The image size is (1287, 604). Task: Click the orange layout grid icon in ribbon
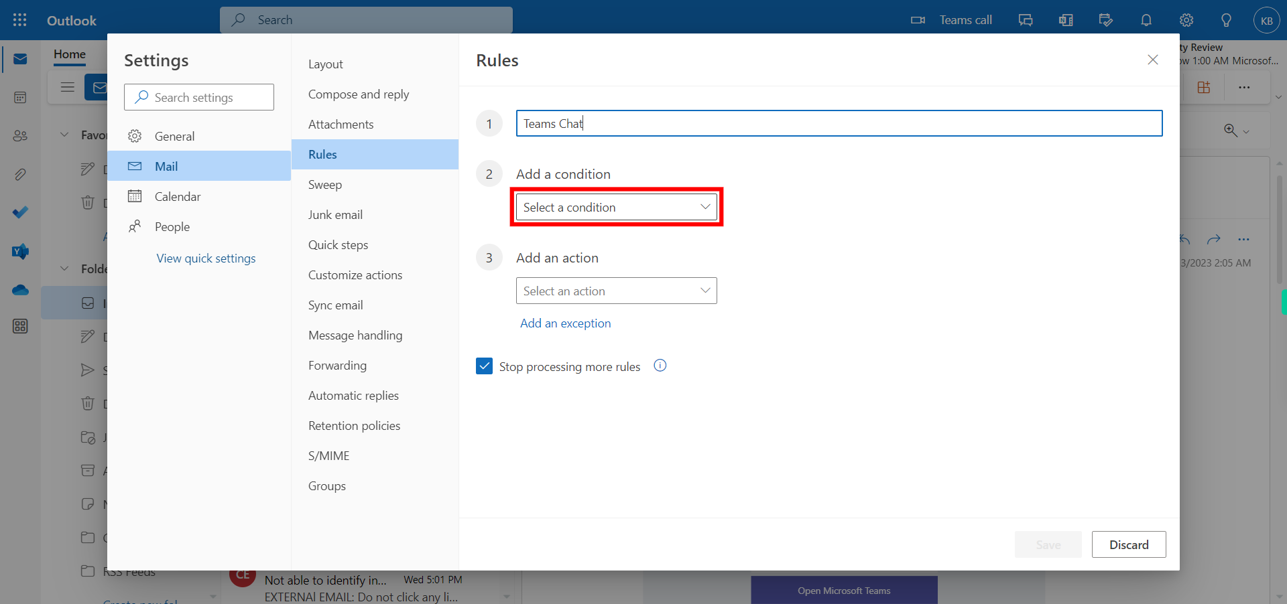click(x=1204, y=87)
